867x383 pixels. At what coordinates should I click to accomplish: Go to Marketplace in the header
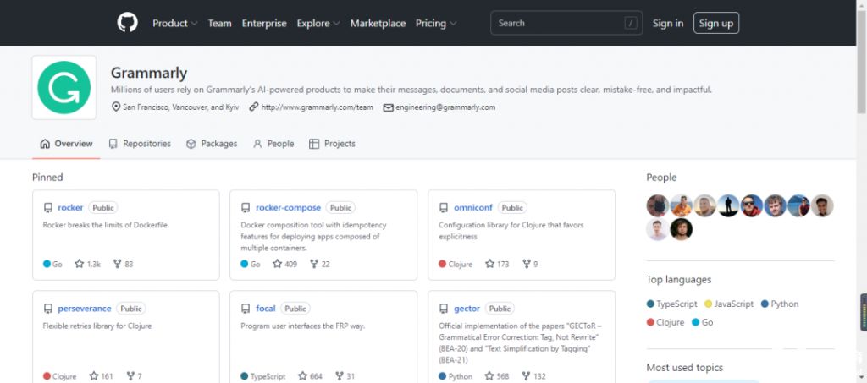(x=378, y=23)
